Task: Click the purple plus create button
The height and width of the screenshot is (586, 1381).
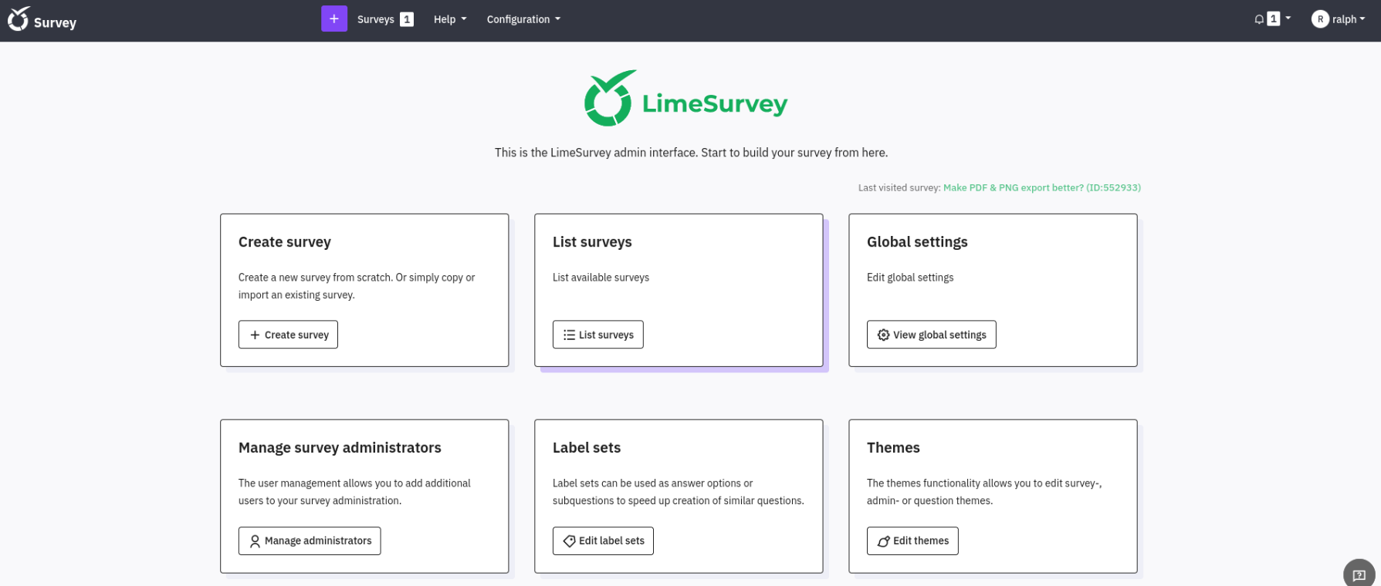Action: (x=334, y=19)
